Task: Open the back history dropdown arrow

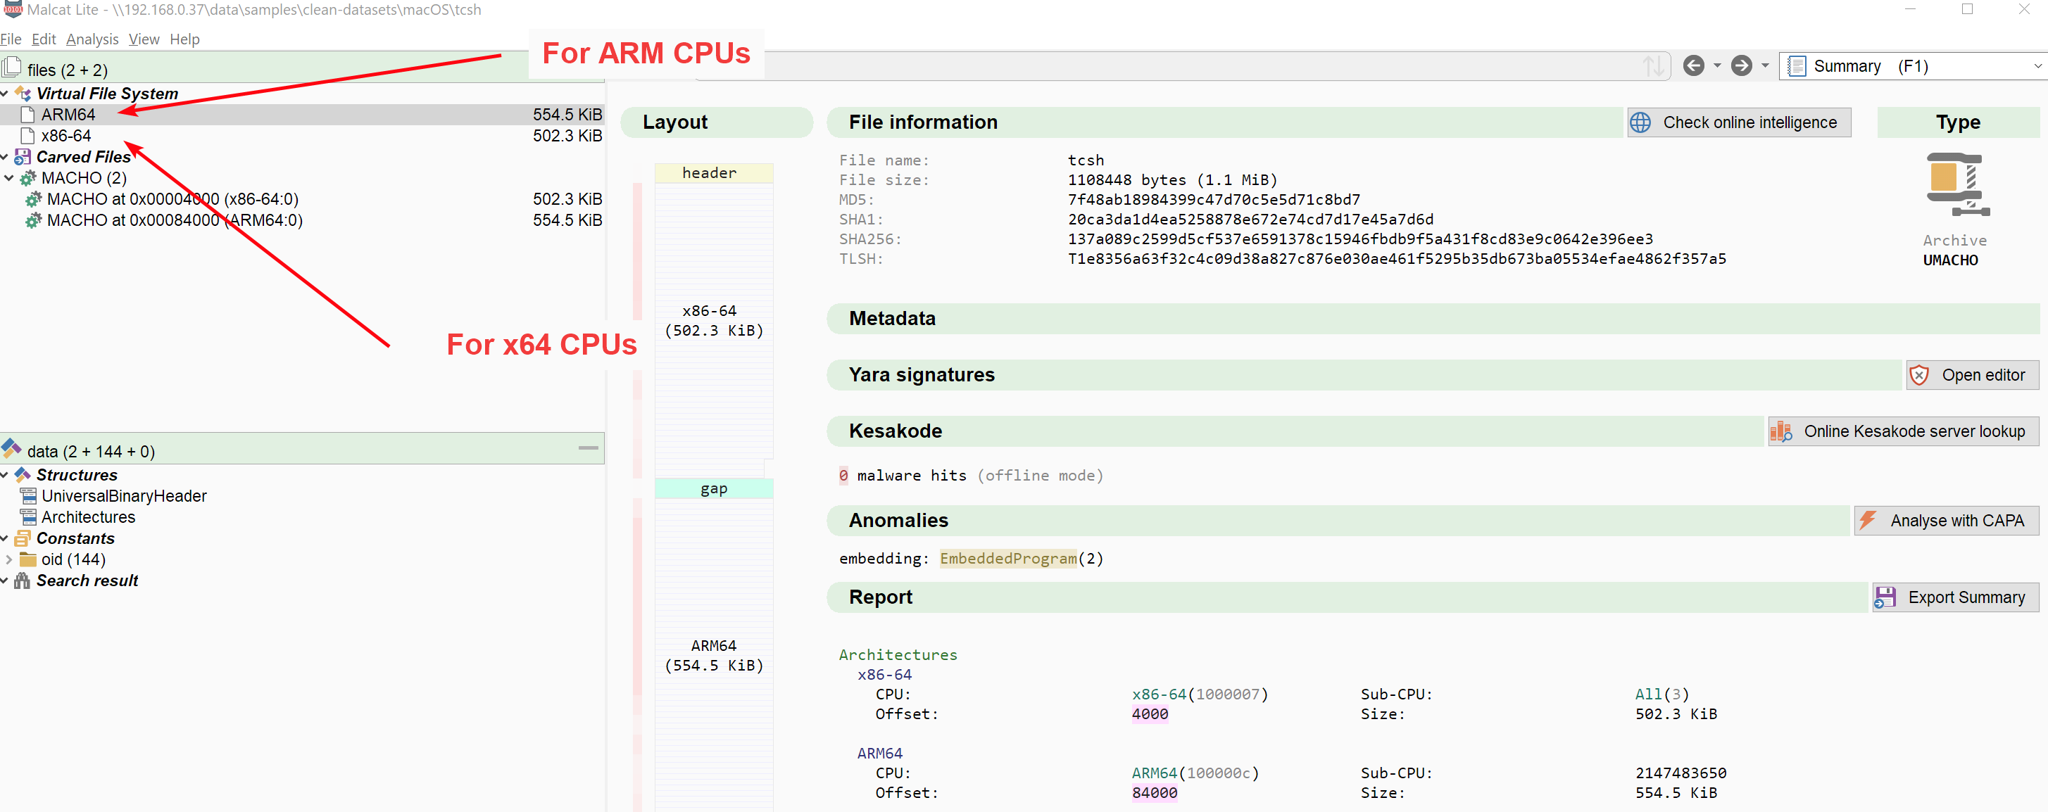Action: pos(1717,66)
